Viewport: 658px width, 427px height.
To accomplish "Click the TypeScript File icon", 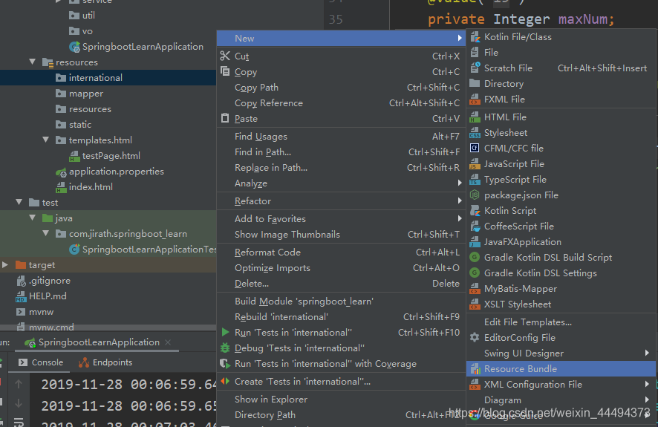I will pyautogui.click(x=475, y=180).
